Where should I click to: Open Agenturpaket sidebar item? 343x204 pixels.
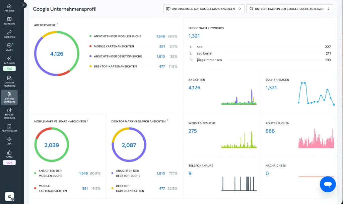9,128
